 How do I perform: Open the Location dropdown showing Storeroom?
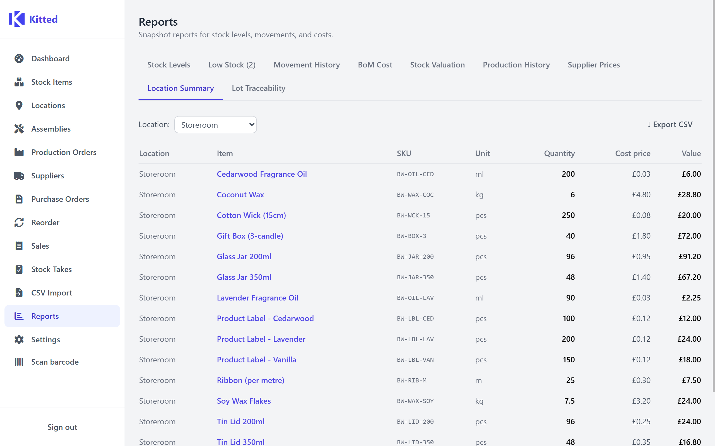pyautogui.click(x=215, y=125)
